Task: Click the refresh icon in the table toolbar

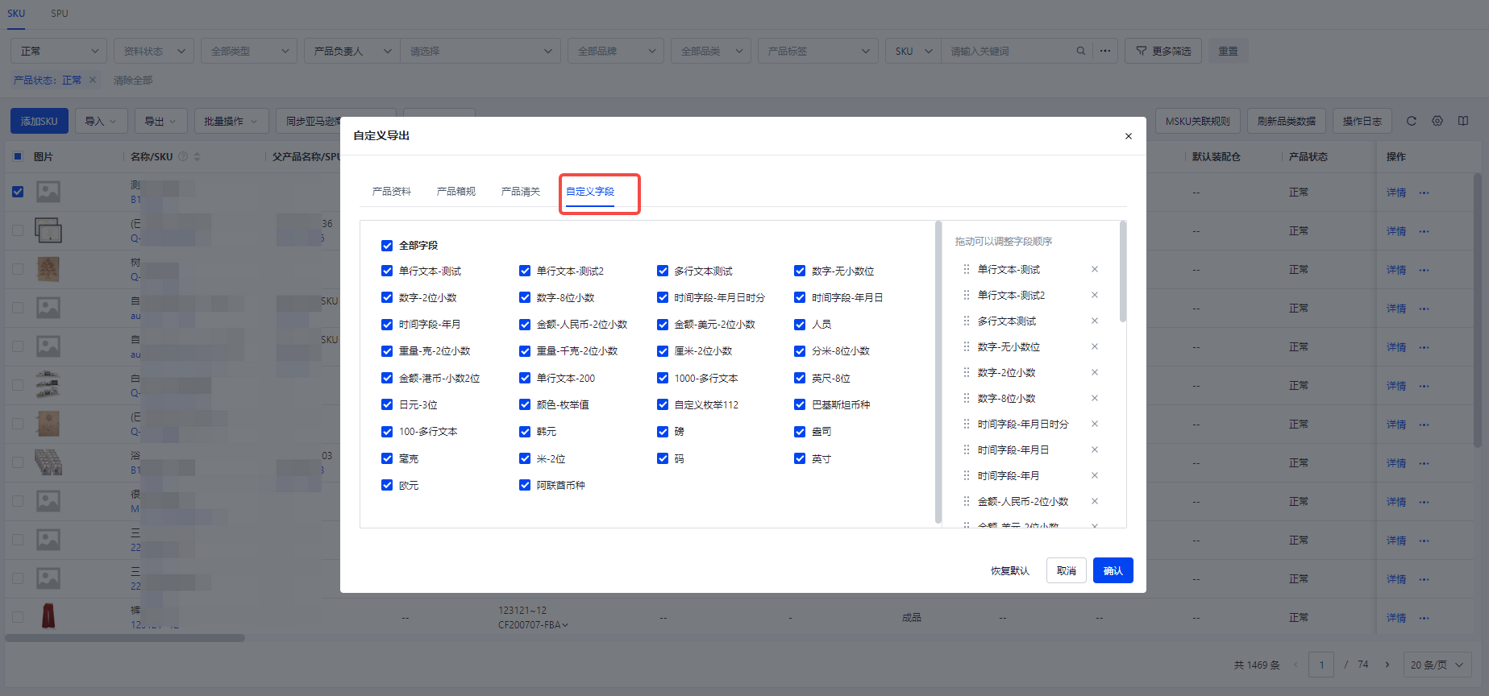Action: pyautogui.click(x=1411, y=121)
